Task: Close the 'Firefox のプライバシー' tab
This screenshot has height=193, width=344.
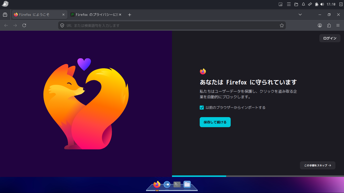Action: click(120, 15)
